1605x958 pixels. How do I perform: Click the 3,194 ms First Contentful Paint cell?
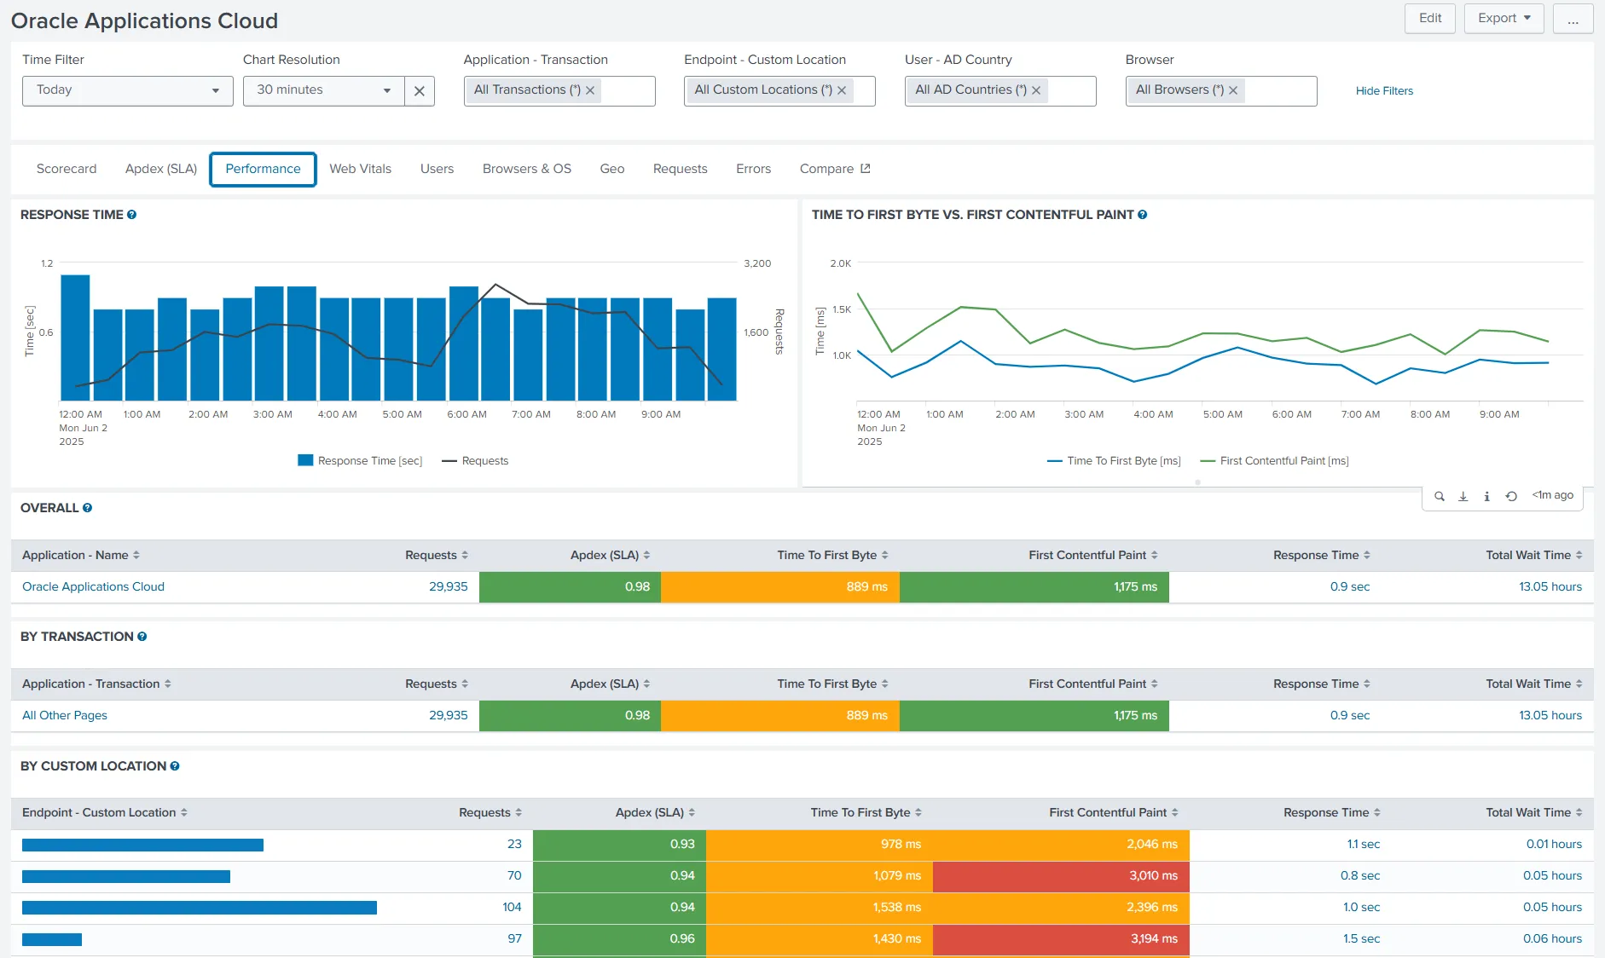click(x=1061, y=939)
